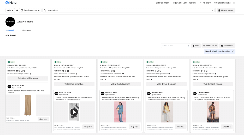
Task: Click Shop Now on the video ad
Action: tap(88, 127)
